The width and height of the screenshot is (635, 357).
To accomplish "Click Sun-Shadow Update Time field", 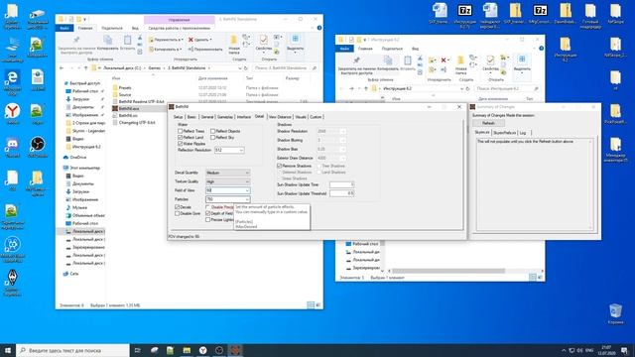I will pyautogui.click(x=341, y=184).
